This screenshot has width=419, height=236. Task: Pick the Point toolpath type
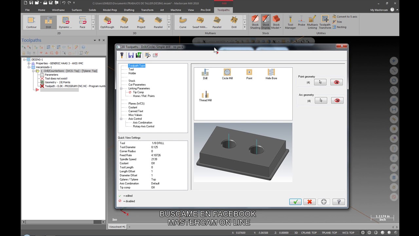tap(249, 74)
